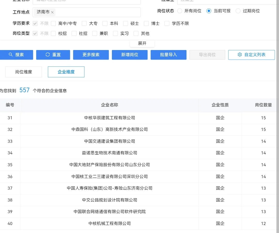Expand filters with the 展开 button
Viewport: 279px width, 233px height.
click(142, 44)
